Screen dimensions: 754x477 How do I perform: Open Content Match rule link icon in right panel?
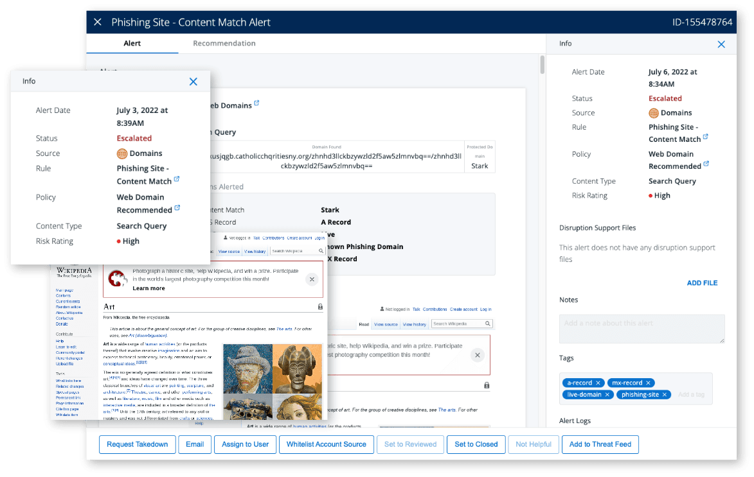[705, 136]
